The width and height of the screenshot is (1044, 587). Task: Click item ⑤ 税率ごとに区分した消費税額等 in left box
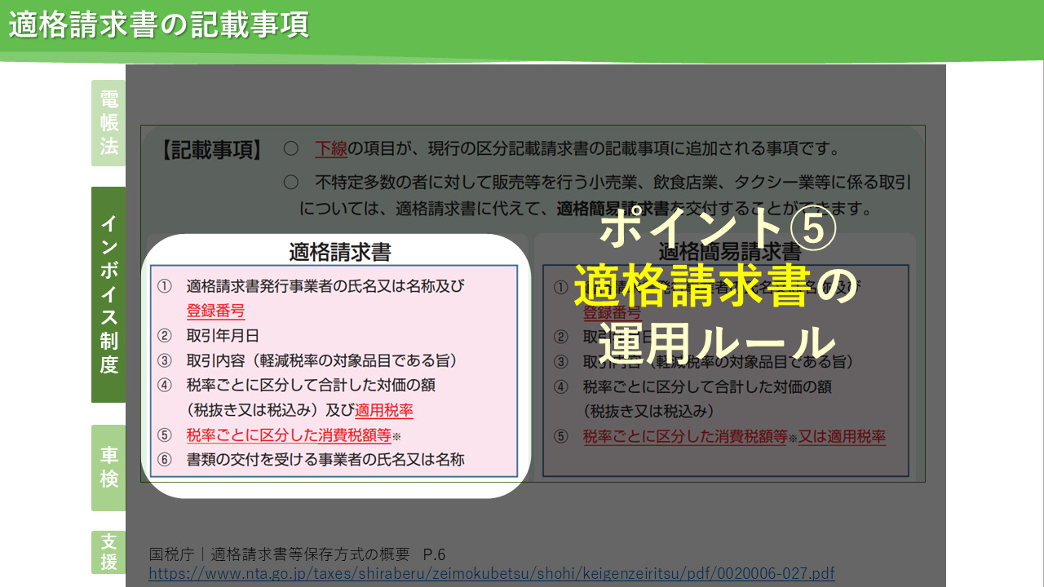(x=280, y=435)
